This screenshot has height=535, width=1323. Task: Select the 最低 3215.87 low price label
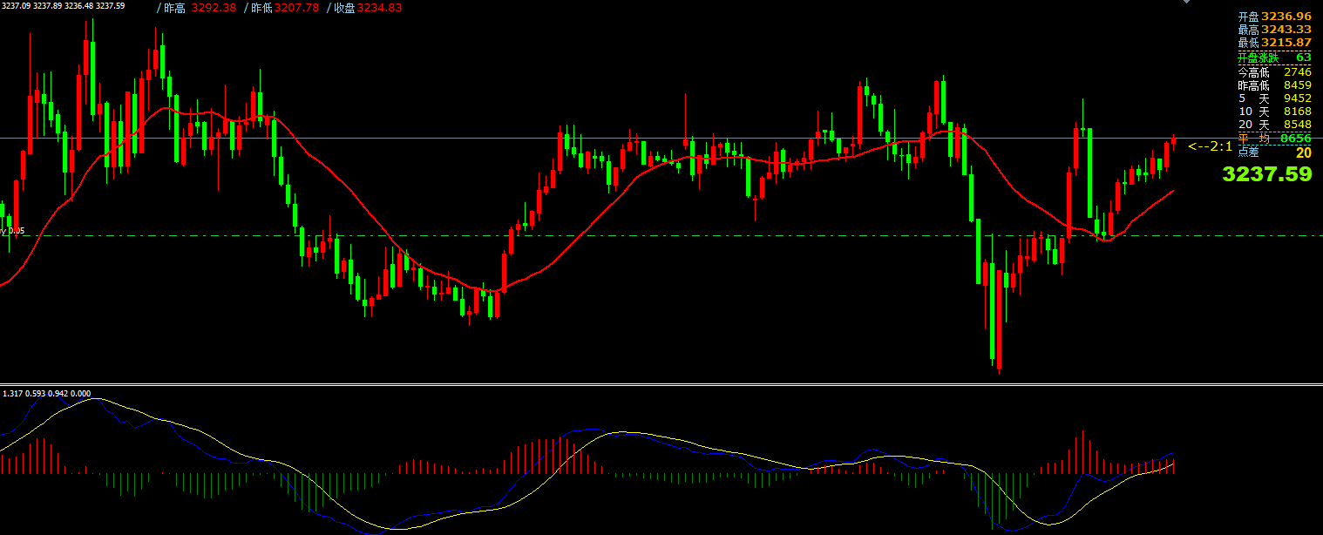tap(1273, 43)
